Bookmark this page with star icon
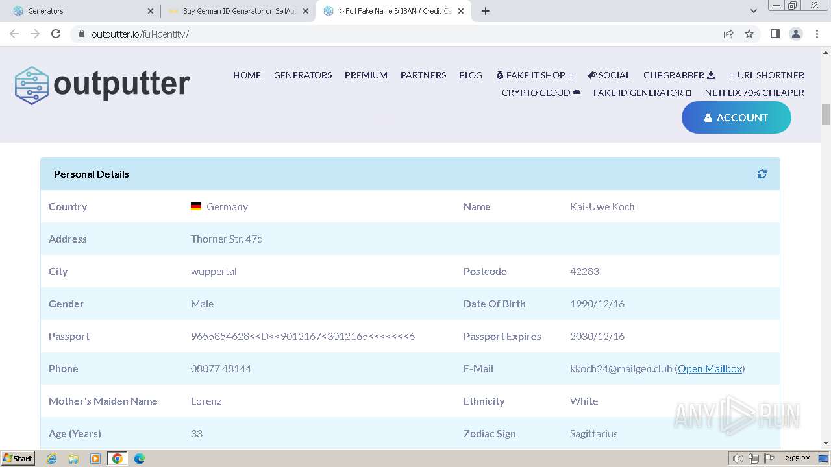831x467 pixels. click(749, 34)
